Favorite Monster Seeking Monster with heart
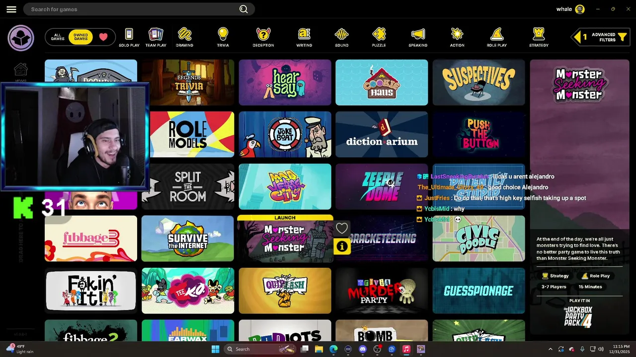 coord(342,228)
